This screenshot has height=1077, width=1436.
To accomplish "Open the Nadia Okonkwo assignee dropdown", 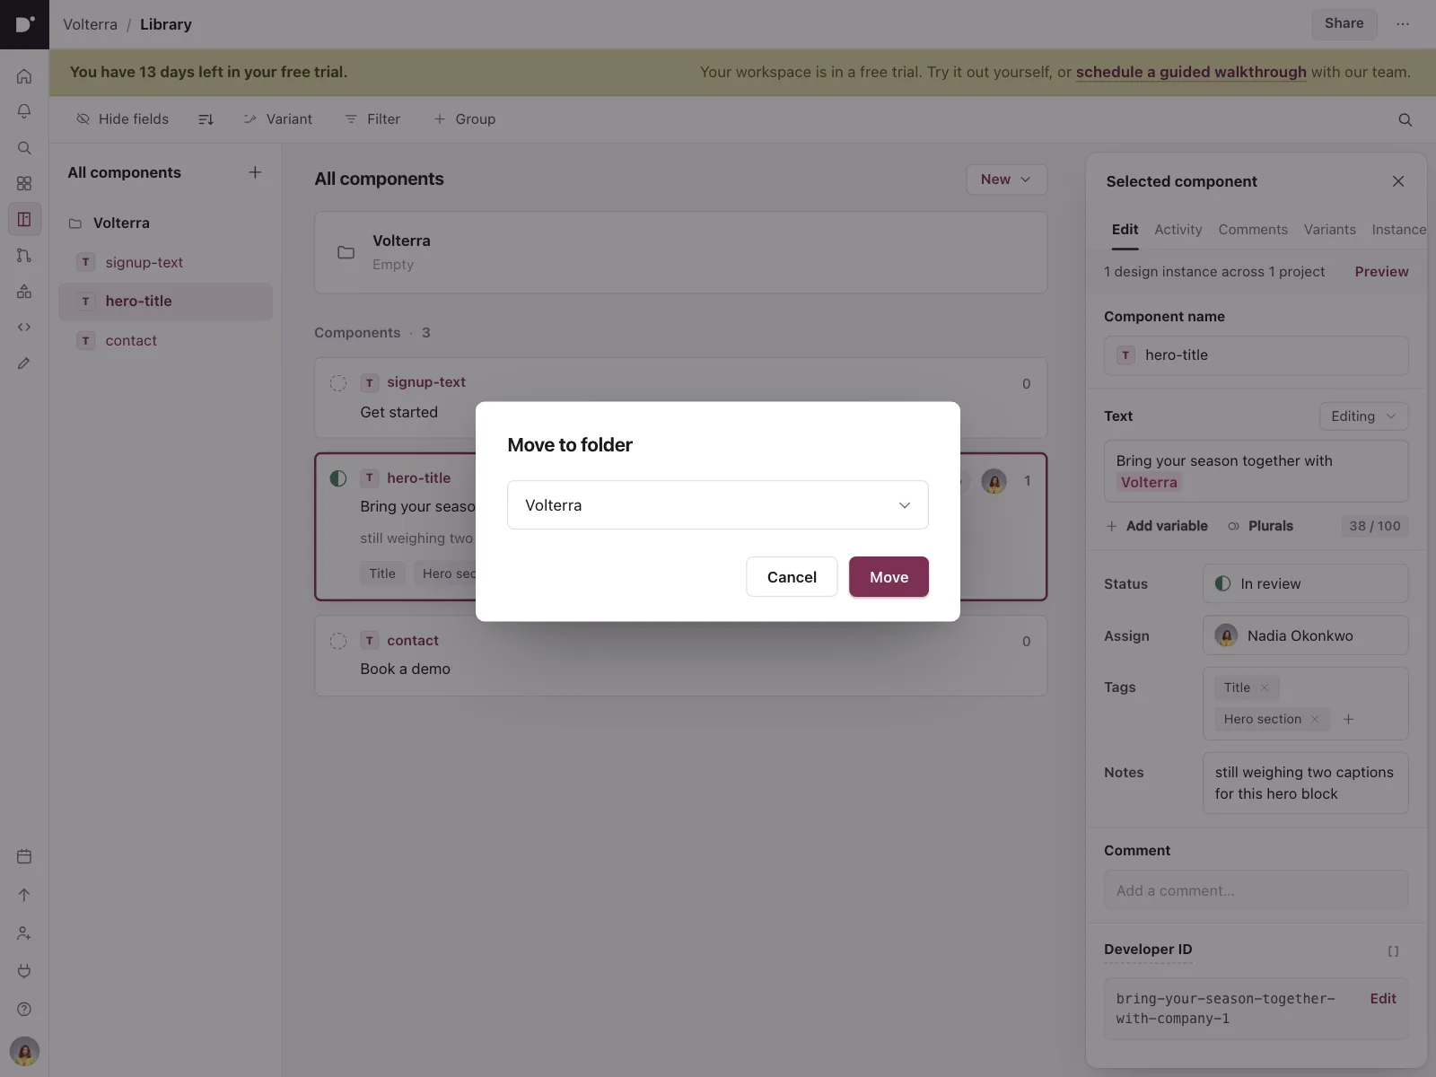I will pyautogui.click(x=1305, y=635).
